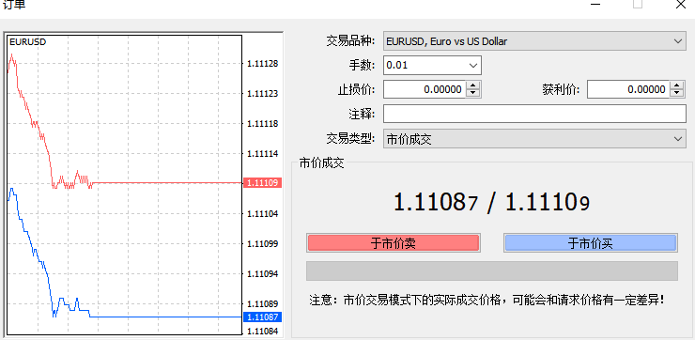Click the 1.11118 price axis label
Screen dimensions: 695x340
263,124
